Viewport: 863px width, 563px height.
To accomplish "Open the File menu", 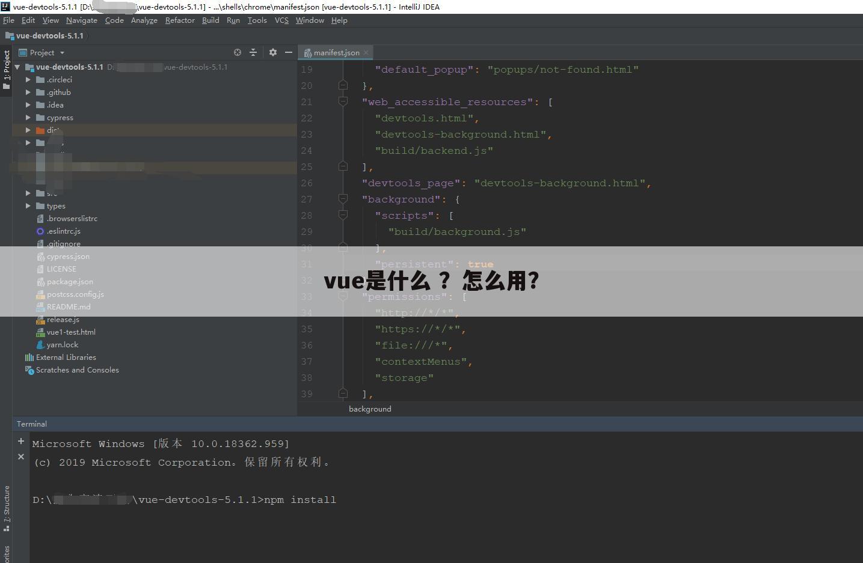I will tap(8, 20).
